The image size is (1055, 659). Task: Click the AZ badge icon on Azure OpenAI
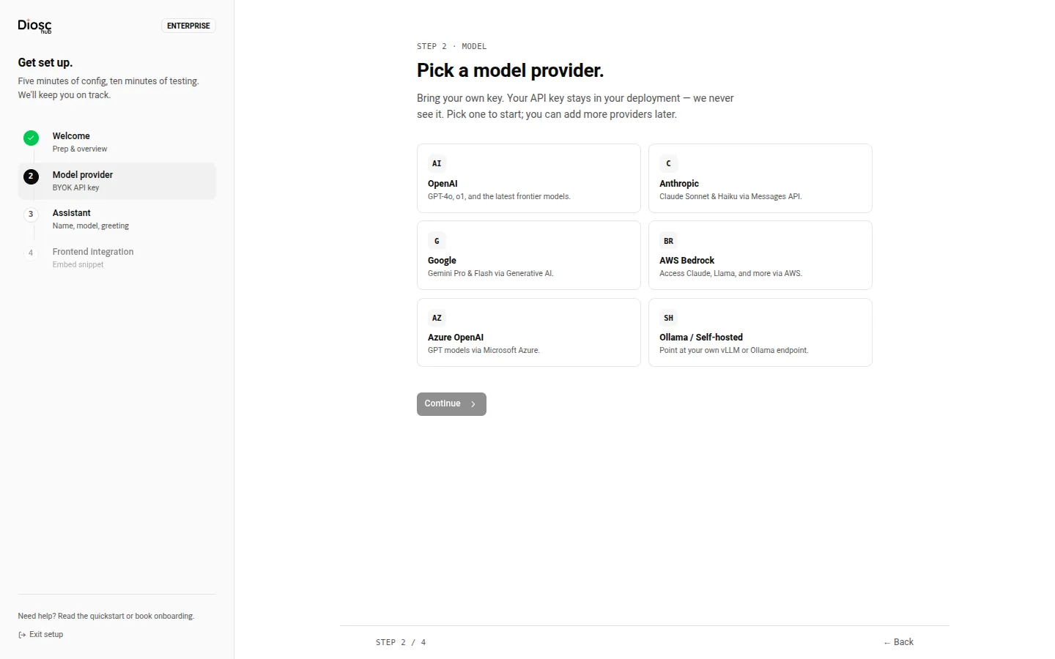point(437,318)
